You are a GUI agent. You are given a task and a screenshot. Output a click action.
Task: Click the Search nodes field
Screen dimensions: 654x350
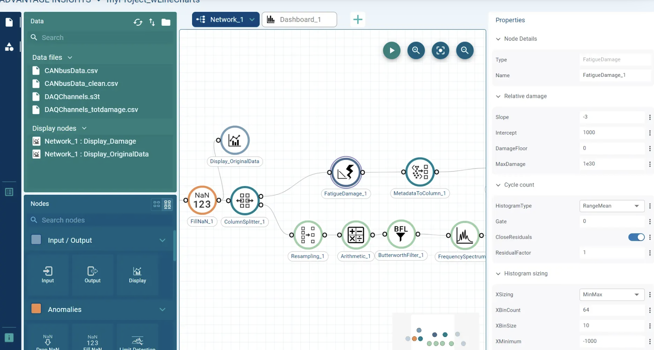101,220
